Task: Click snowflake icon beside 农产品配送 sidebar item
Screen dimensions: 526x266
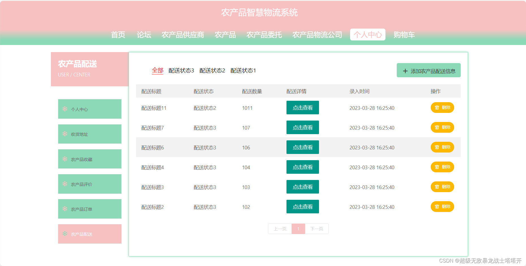Action: (65, 234)
